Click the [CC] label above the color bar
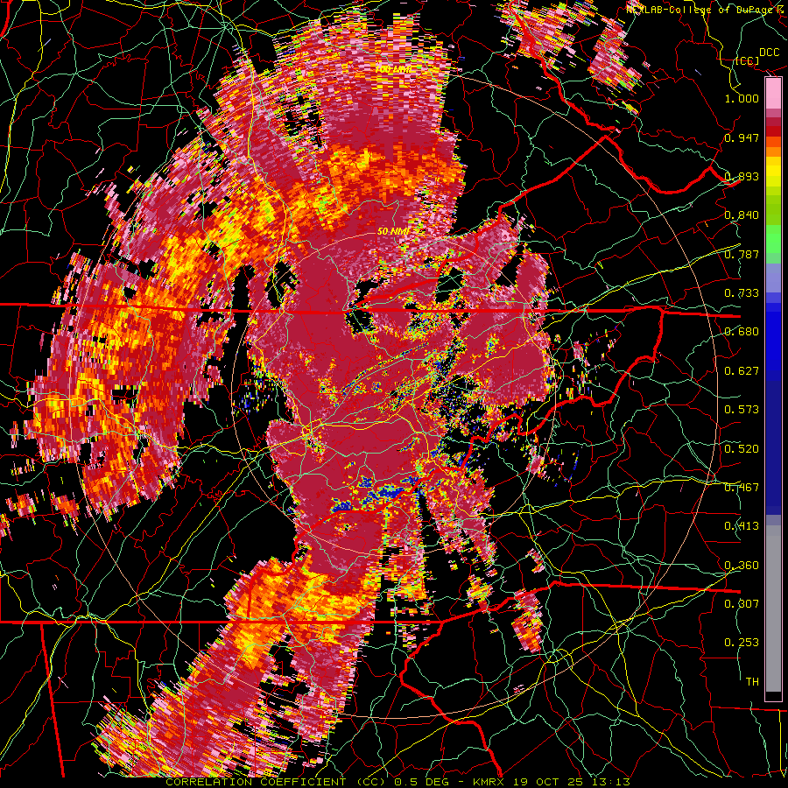Screen dimensions: 788x788 [747, 60]
